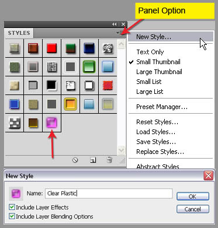The image size is (218, 228).
Task: Select the magenta plastic style thumbnail
Action: [x=51, y=123]
